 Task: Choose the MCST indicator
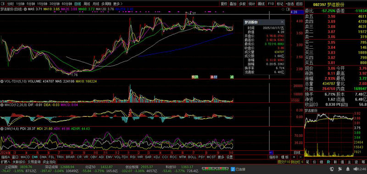pos(211,157)
